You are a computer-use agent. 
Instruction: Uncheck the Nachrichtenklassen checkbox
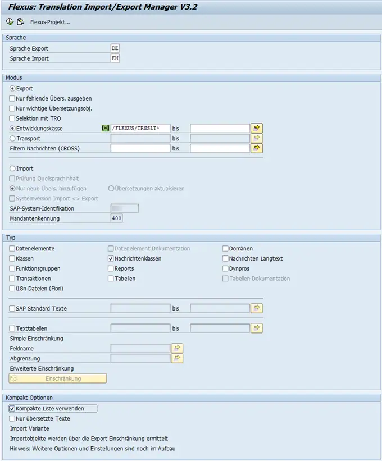(x=111, y=258)
